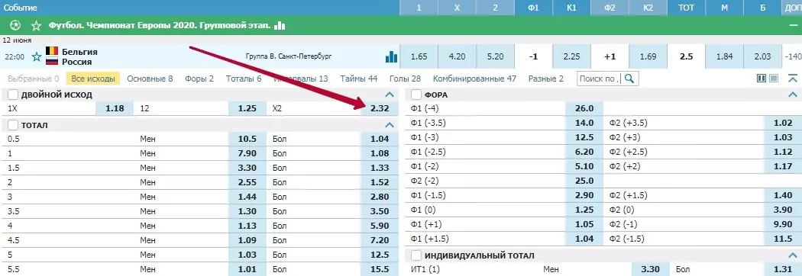Select Ф1 (-3.5) odds 14.0

coord(584,123)
